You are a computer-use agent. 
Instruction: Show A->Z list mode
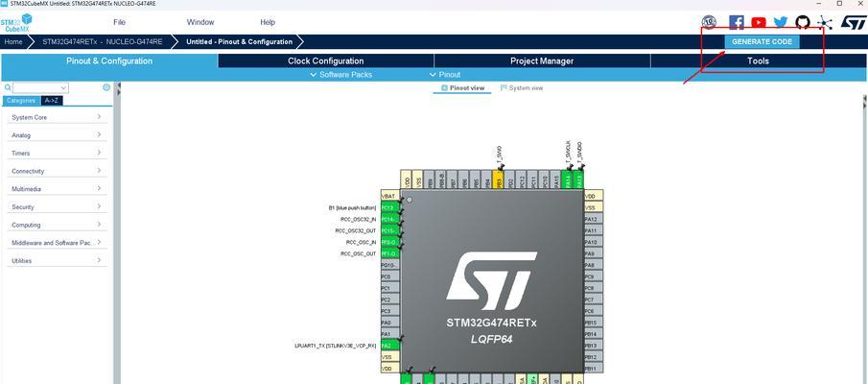52,100
